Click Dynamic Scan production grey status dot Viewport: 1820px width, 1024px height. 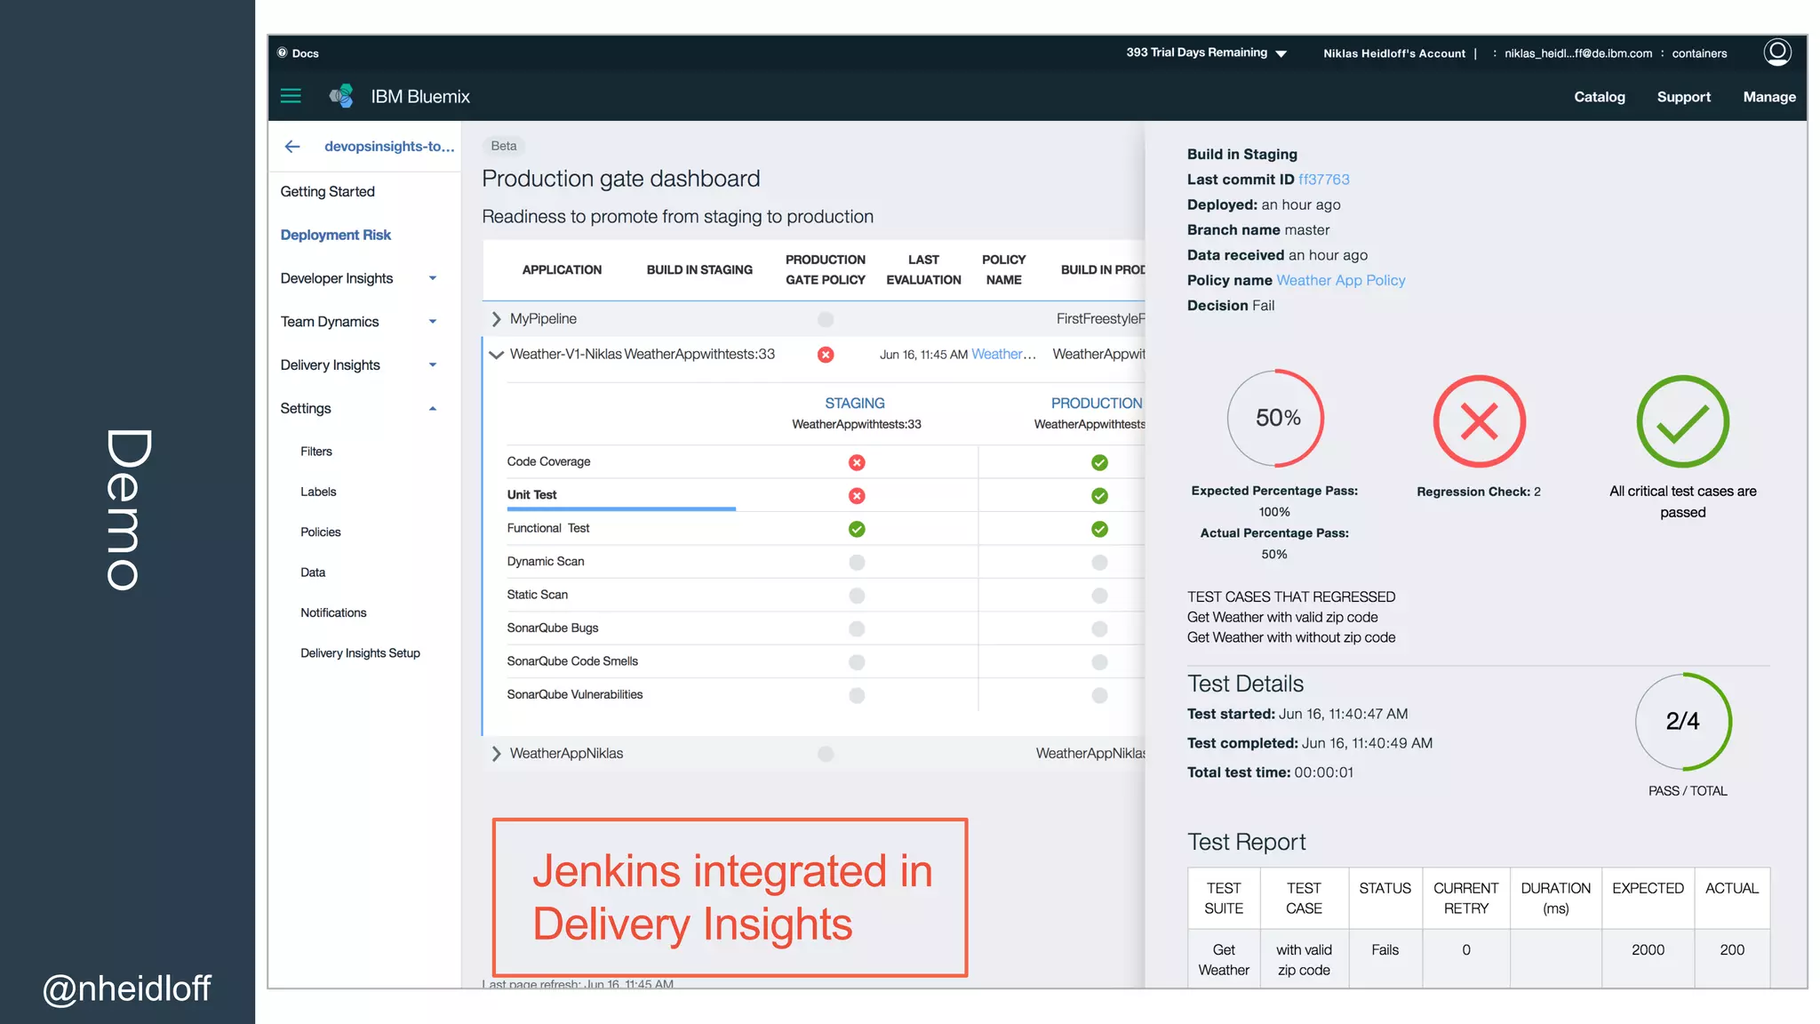point(1099,562)
